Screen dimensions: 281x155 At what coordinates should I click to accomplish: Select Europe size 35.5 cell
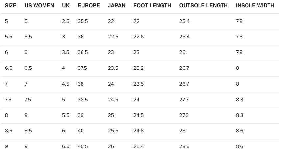83,21
